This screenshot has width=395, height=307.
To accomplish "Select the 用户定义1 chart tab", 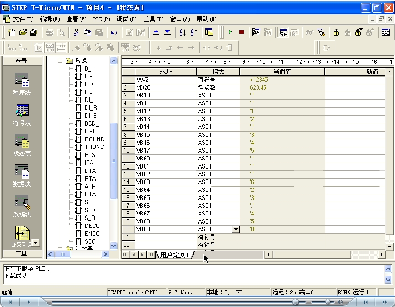I will tap(174, 255).
